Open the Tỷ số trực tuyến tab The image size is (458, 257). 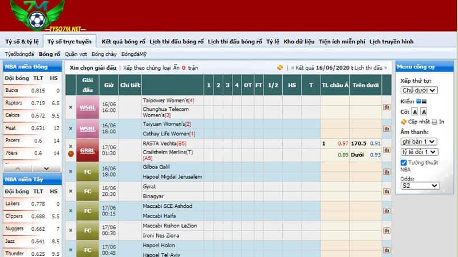pyautogui.click(x=69, y=42)
